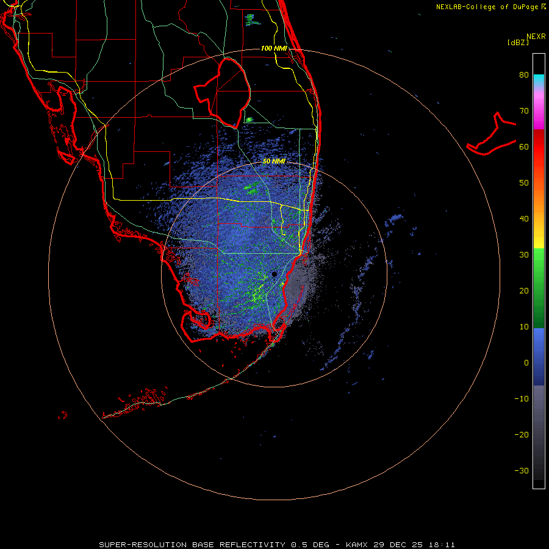Viewport: 549px width, 549px height.
Task: Click the -10 dBZ scale value
Action: 522,399
